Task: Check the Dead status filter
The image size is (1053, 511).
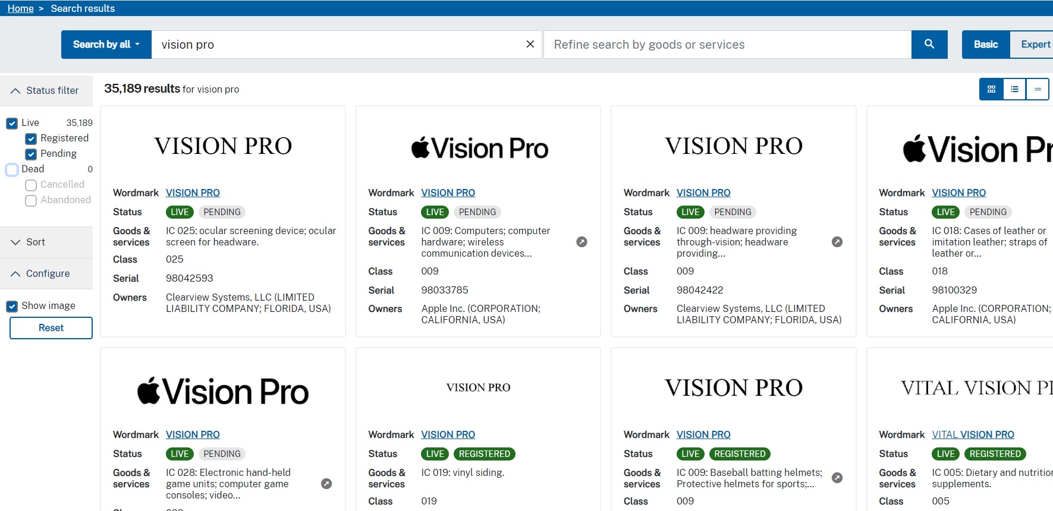Action: click(12, 169)
